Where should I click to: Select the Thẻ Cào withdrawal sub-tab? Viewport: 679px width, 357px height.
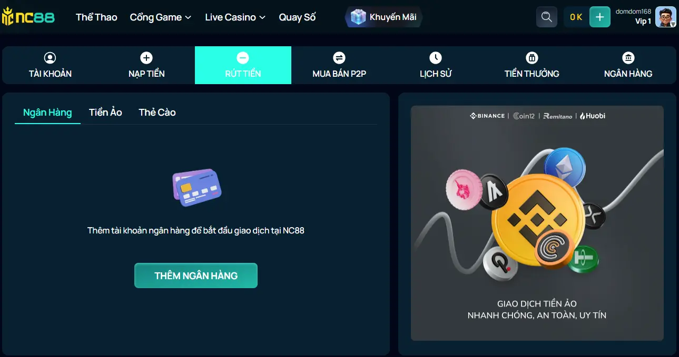[157, 113]
